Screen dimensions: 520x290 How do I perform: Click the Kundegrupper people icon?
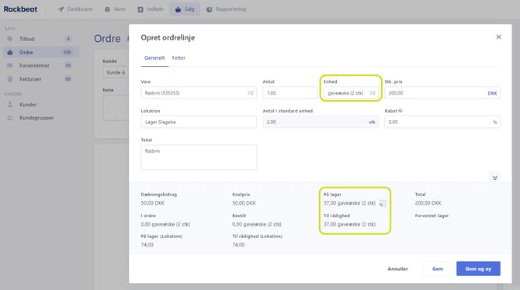pyautogui.click(x=10, y=118)
